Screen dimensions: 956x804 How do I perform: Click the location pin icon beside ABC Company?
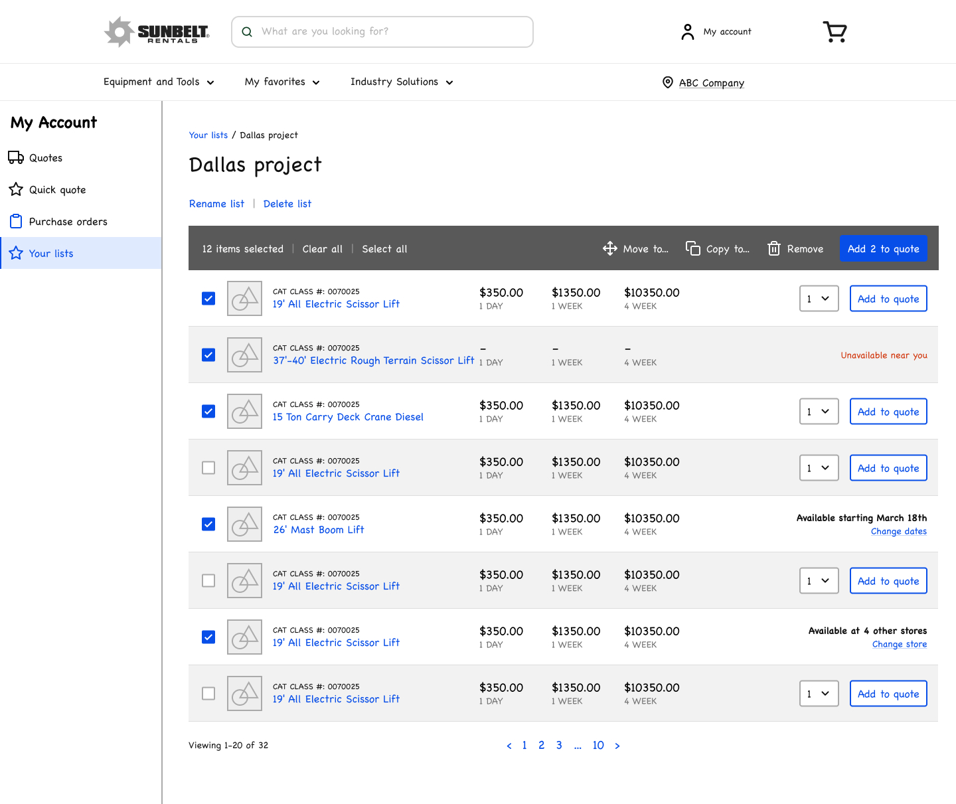point(668,82)
